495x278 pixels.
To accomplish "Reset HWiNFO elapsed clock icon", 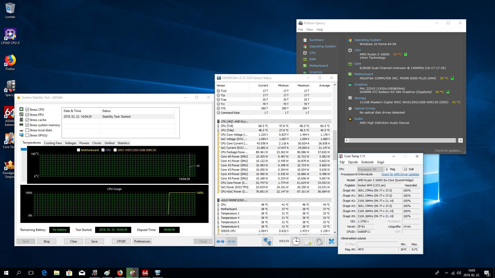I will click(296, 241).
